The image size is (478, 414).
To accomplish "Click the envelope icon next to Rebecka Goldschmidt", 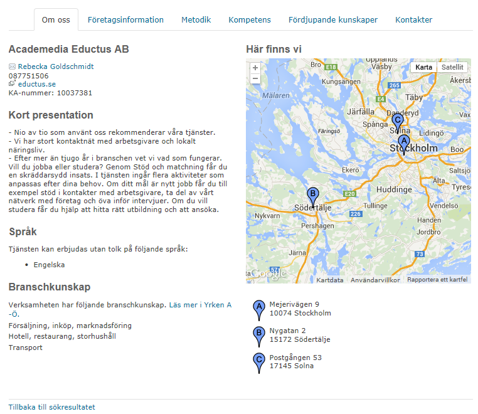I will click(12, 66).
